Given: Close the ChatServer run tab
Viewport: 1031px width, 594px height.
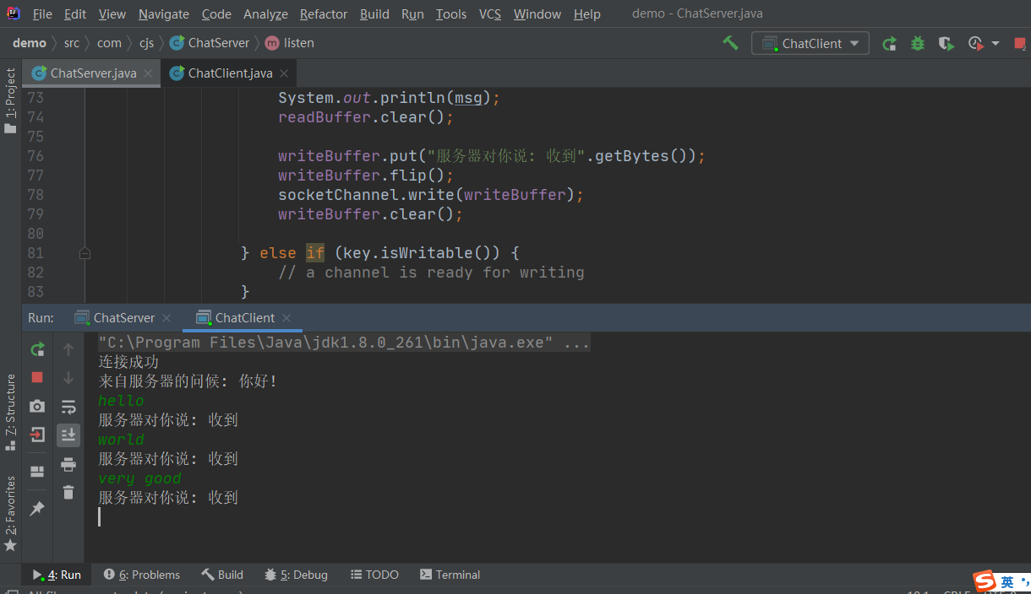Looking at the screenshot, I should click(x=166, y=318).
